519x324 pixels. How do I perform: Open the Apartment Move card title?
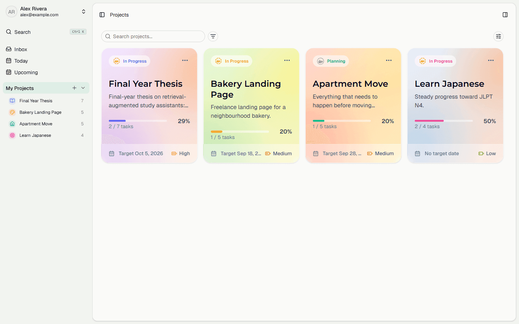click(350, 84)
